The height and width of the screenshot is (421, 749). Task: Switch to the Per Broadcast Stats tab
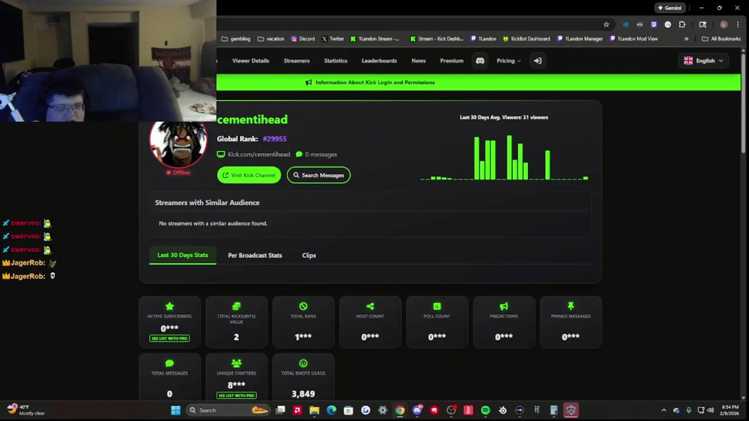[x=255, y=256]
